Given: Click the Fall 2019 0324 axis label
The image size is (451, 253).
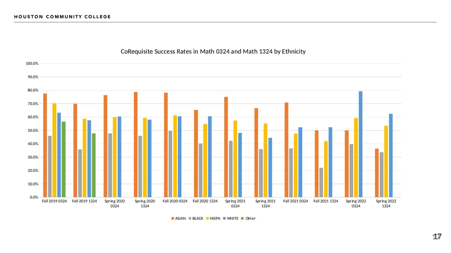Looking at the screenshot, I should click(x=54, y=201).
